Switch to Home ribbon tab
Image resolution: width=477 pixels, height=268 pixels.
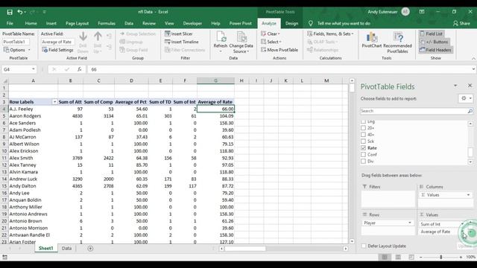[31, 23]
